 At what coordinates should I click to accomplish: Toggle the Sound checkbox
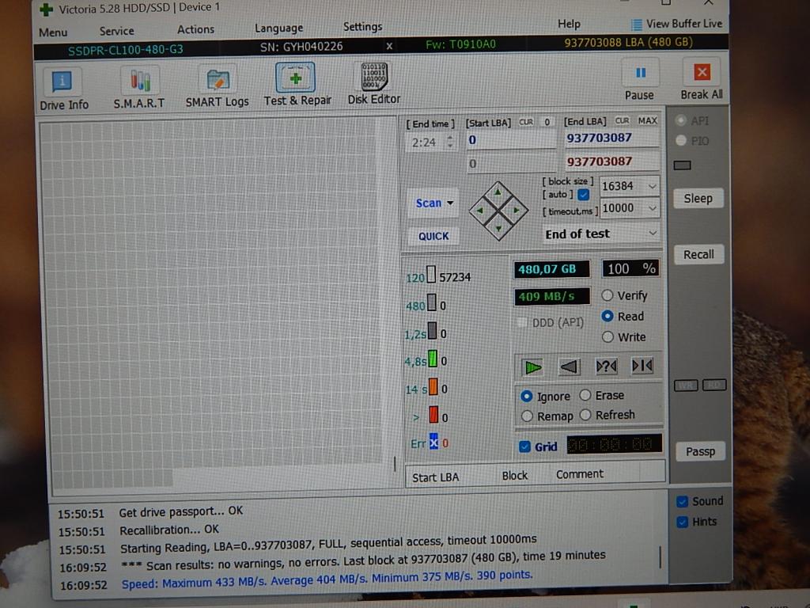pyautogui.click(x=682, y=502)
